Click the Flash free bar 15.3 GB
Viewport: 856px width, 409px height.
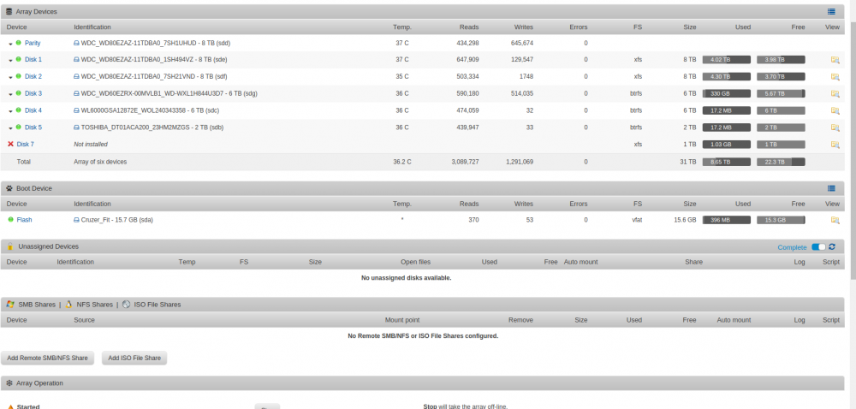(781, 220)
